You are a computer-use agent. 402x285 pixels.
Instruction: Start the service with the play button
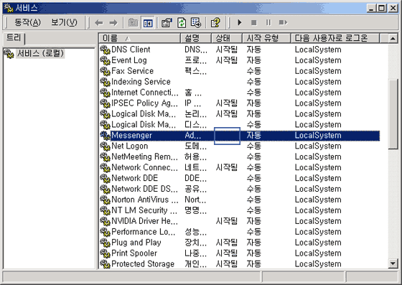240,22
